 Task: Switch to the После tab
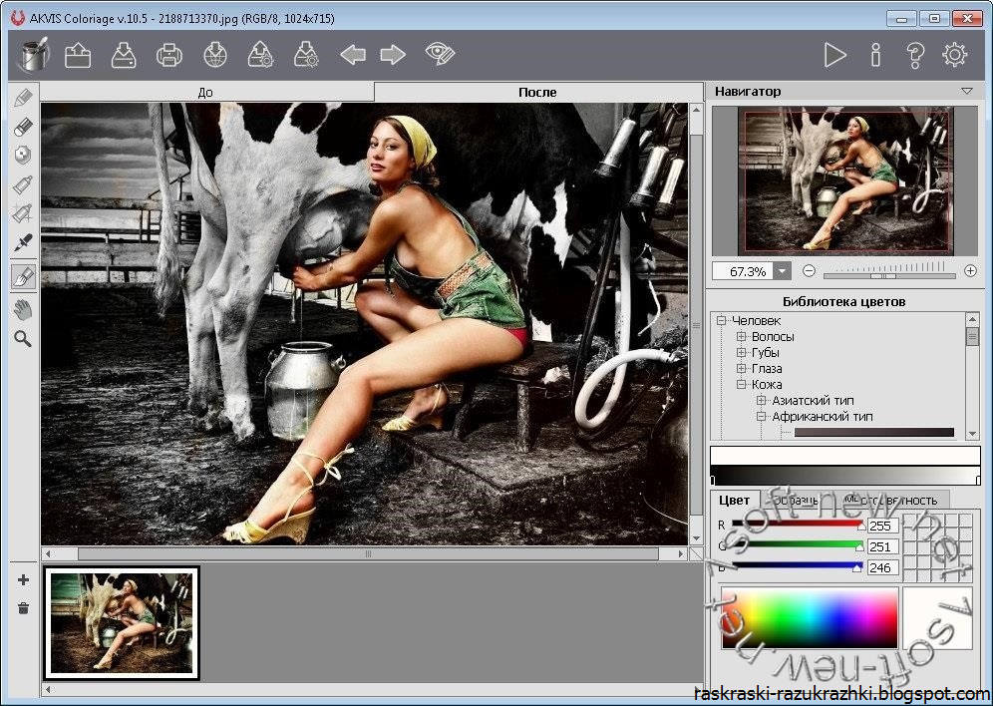538,92
